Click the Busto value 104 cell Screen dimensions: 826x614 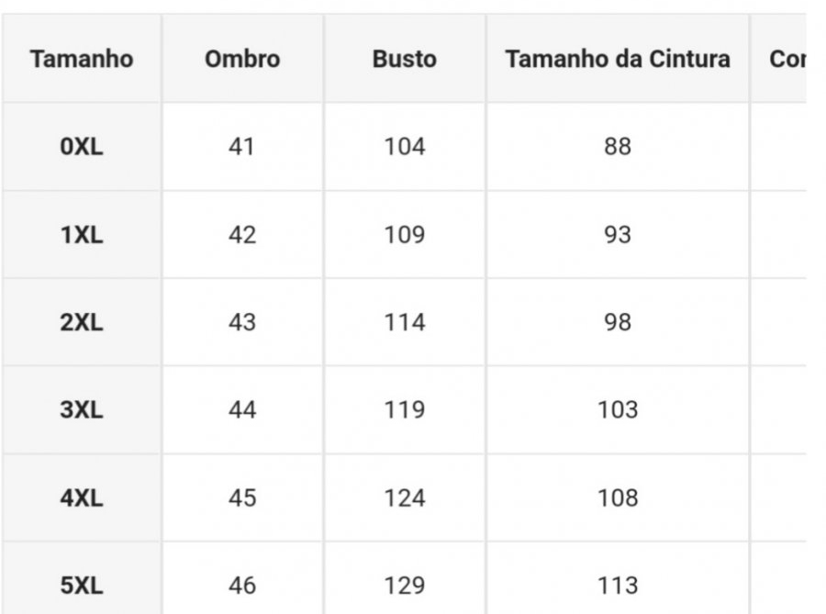405,147
